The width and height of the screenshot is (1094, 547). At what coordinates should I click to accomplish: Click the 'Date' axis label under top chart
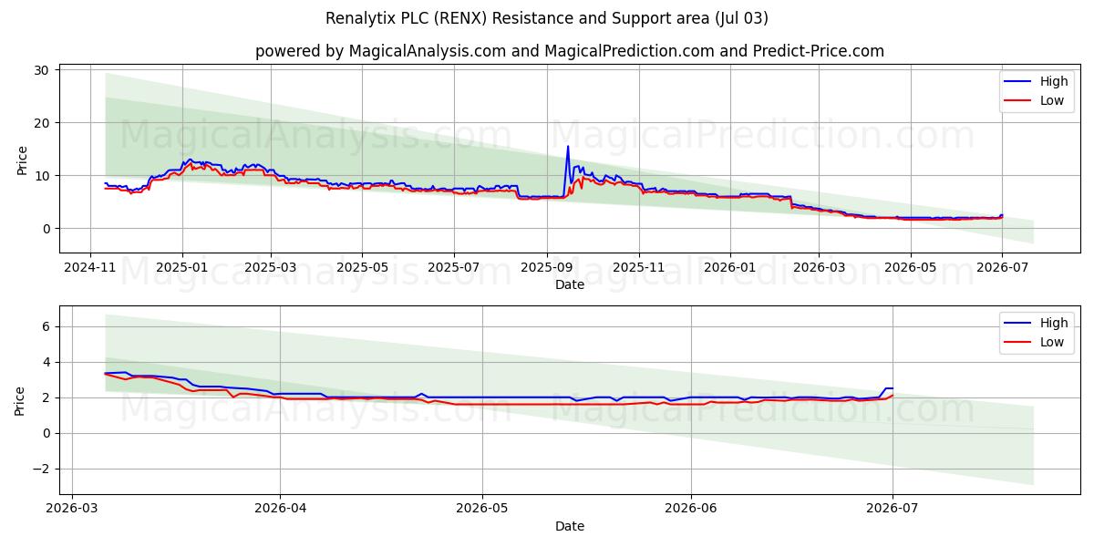click(x=570, y=285)
